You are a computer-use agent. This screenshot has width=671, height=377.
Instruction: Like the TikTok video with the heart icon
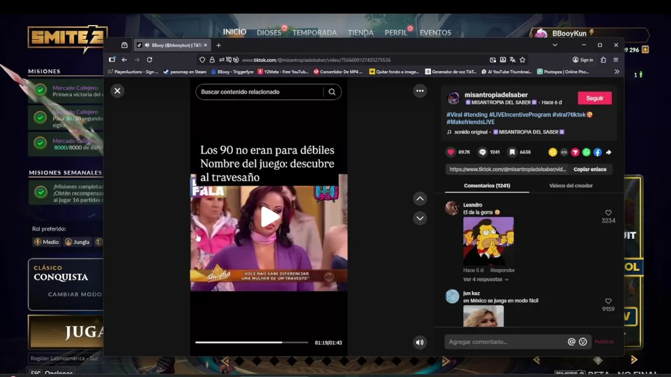[x=451, y=152]
